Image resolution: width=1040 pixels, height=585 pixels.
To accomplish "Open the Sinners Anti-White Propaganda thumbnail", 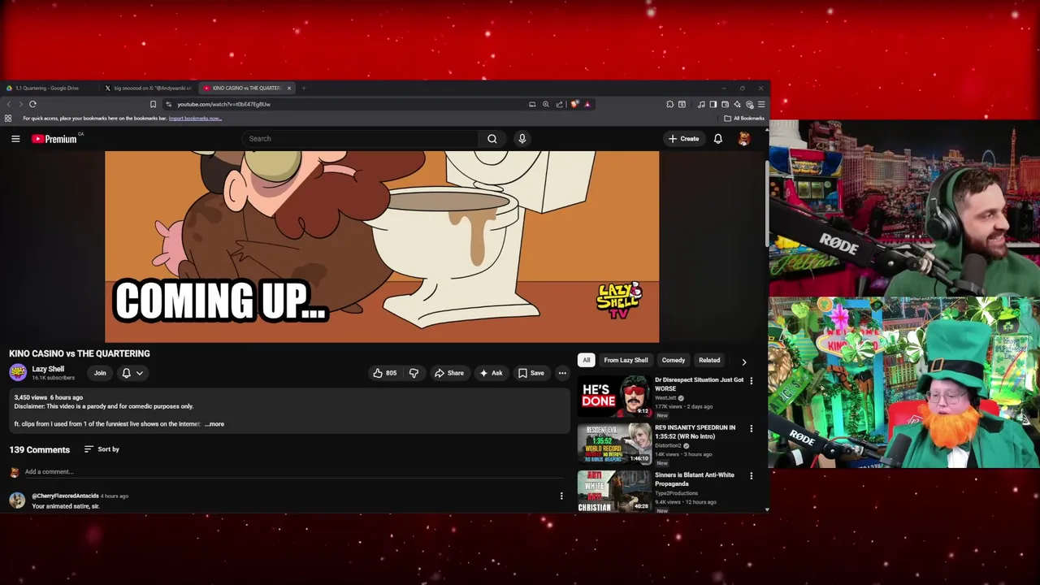I will click(614, 492).
